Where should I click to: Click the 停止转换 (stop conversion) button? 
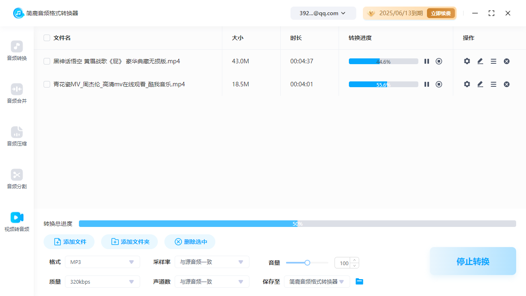pyautogui.click(x=473, y=261)
